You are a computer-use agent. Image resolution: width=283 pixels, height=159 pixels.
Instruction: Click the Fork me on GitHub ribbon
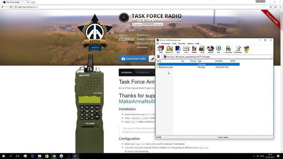(x=272, y=19)
